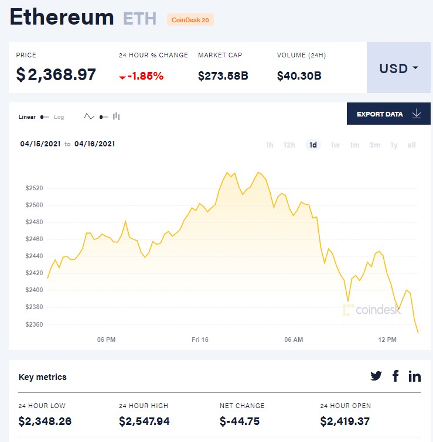Click the candlestick chart type icon
The height and width of the screenshot is (442, 433).
[116, 117]
